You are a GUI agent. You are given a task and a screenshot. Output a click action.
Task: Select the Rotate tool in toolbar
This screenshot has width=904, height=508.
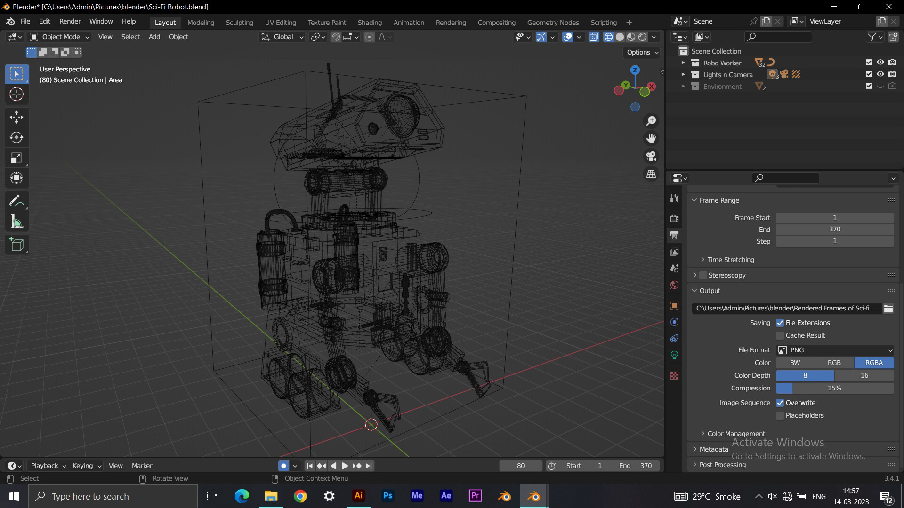(x=16, y=137)
